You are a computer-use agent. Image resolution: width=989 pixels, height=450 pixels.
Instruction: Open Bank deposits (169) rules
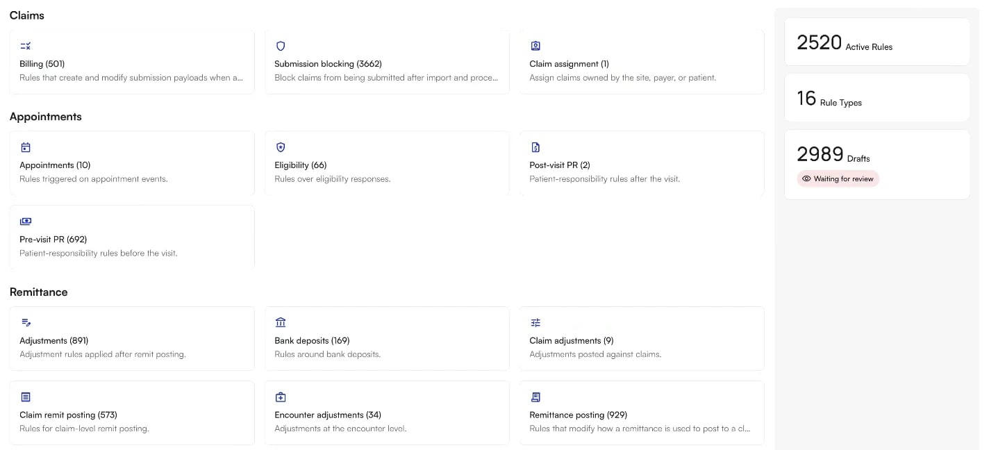tap(387, 339)
